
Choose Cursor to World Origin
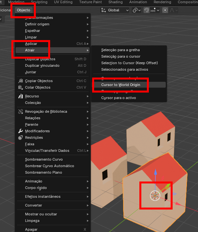tap(129, 85)
